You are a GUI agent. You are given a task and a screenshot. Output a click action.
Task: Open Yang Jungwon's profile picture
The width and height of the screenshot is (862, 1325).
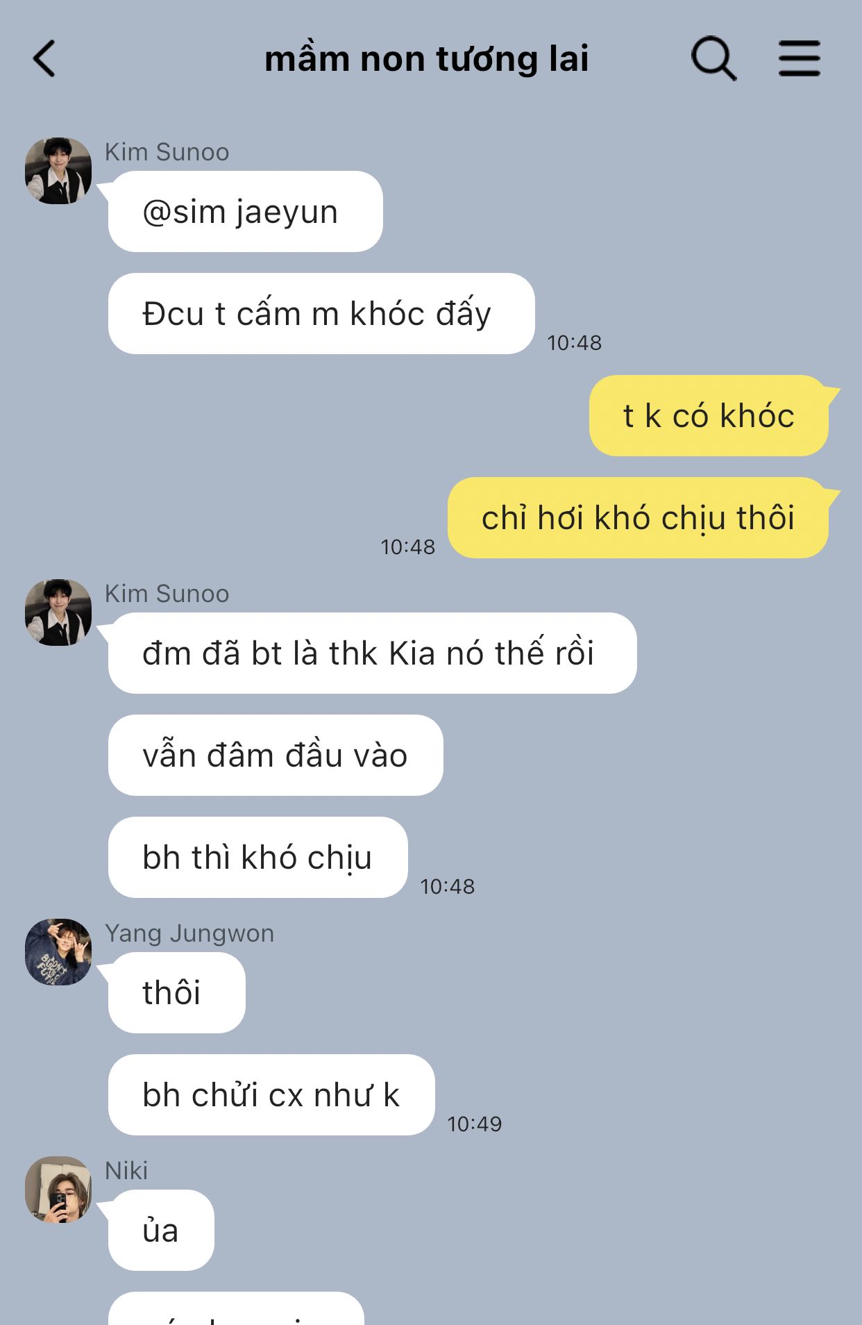coord(58,952)
